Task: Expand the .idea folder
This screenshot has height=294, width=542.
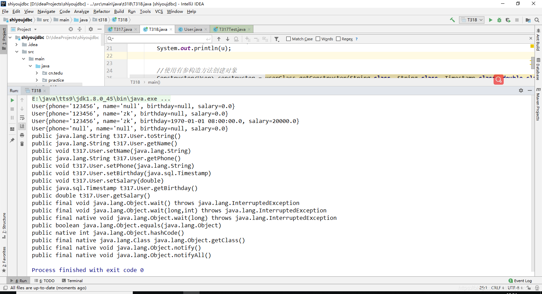Action: tap(17, 45)
